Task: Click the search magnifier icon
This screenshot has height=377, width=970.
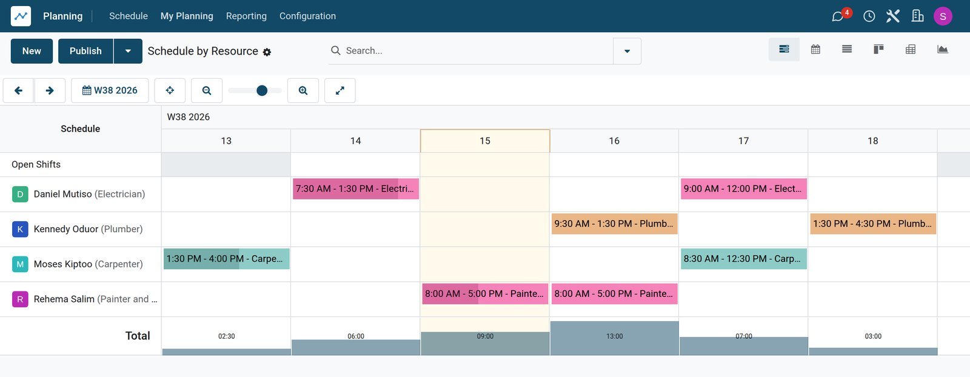Action: [335, 50]
